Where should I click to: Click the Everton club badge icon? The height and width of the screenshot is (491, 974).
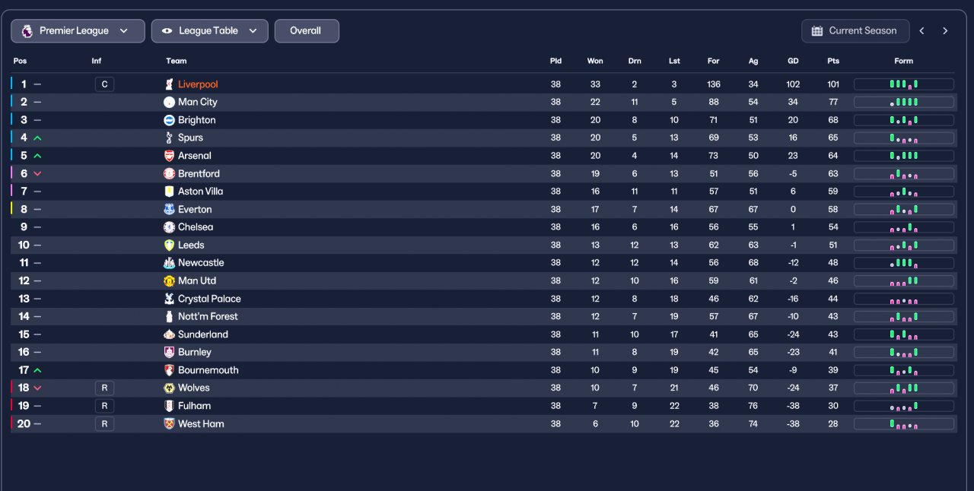169,209
